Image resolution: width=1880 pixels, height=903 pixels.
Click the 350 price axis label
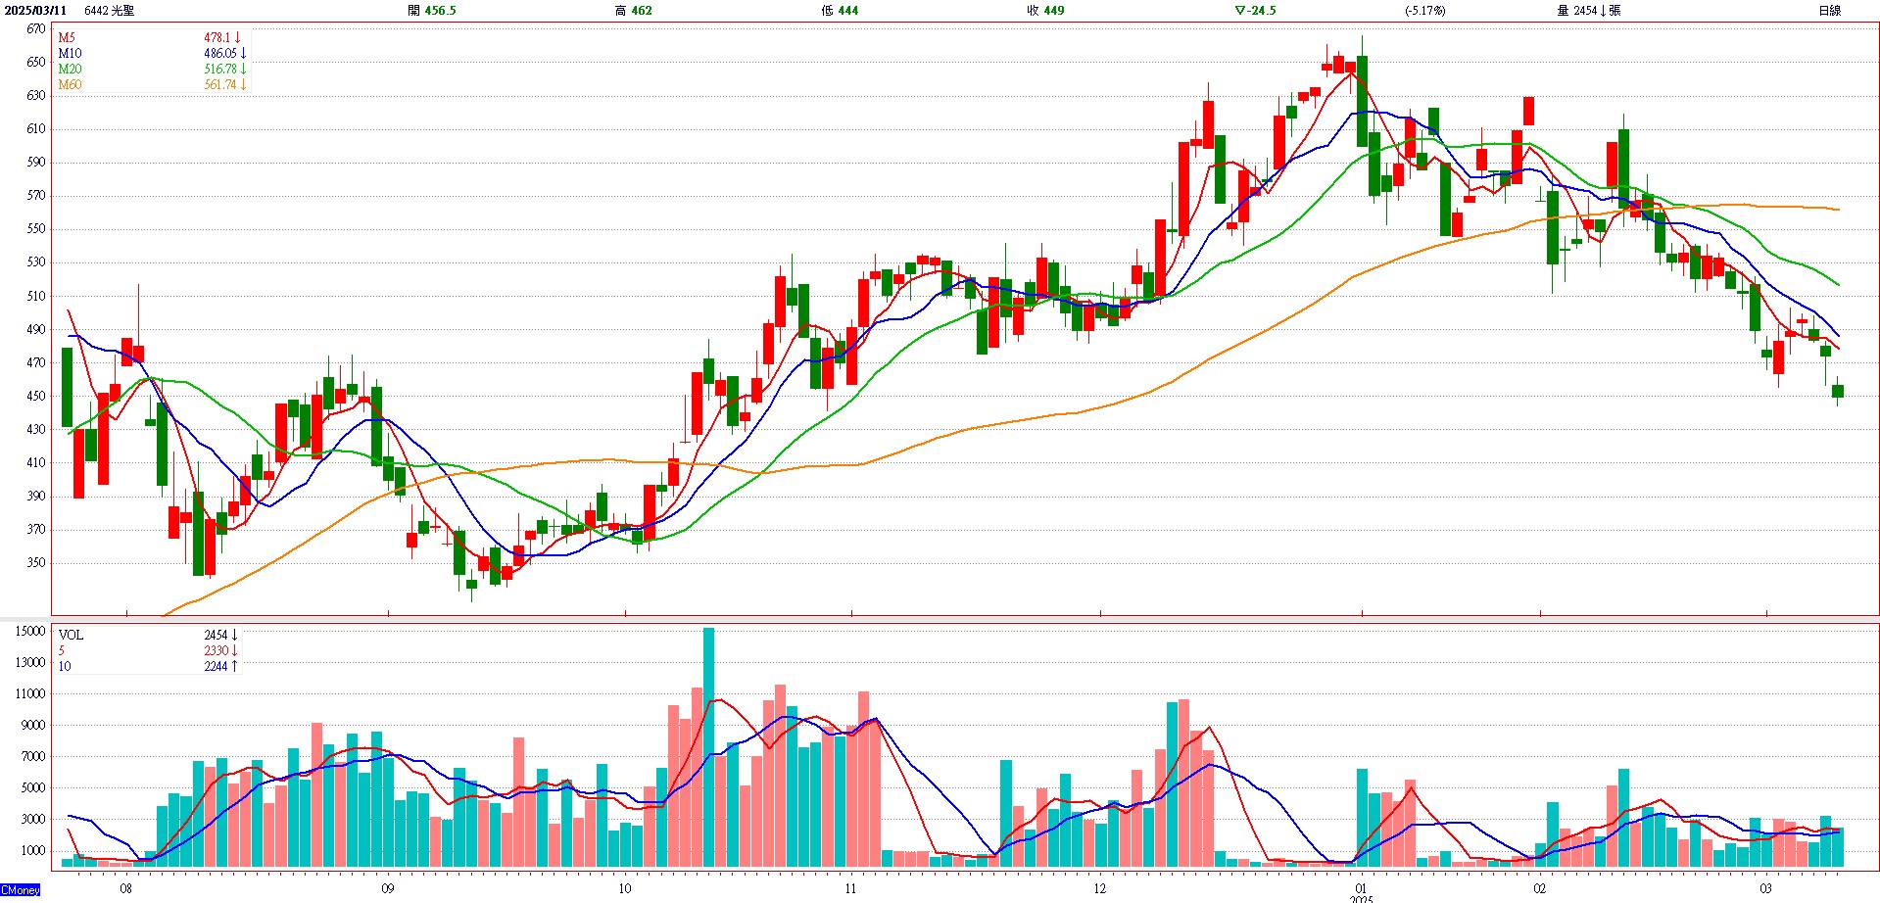click(x=36, y=563)
